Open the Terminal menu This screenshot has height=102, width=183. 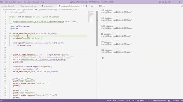pyautogui.click(x=35, y=2)
